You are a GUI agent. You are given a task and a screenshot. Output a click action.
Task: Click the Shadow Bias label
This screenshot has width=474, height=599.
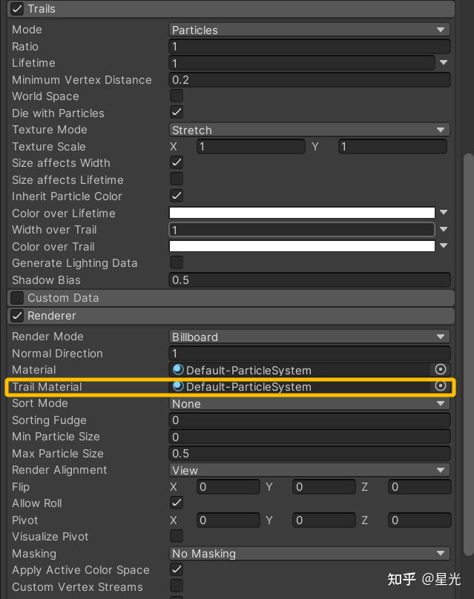pyautogui.click(x=46, y=279)
